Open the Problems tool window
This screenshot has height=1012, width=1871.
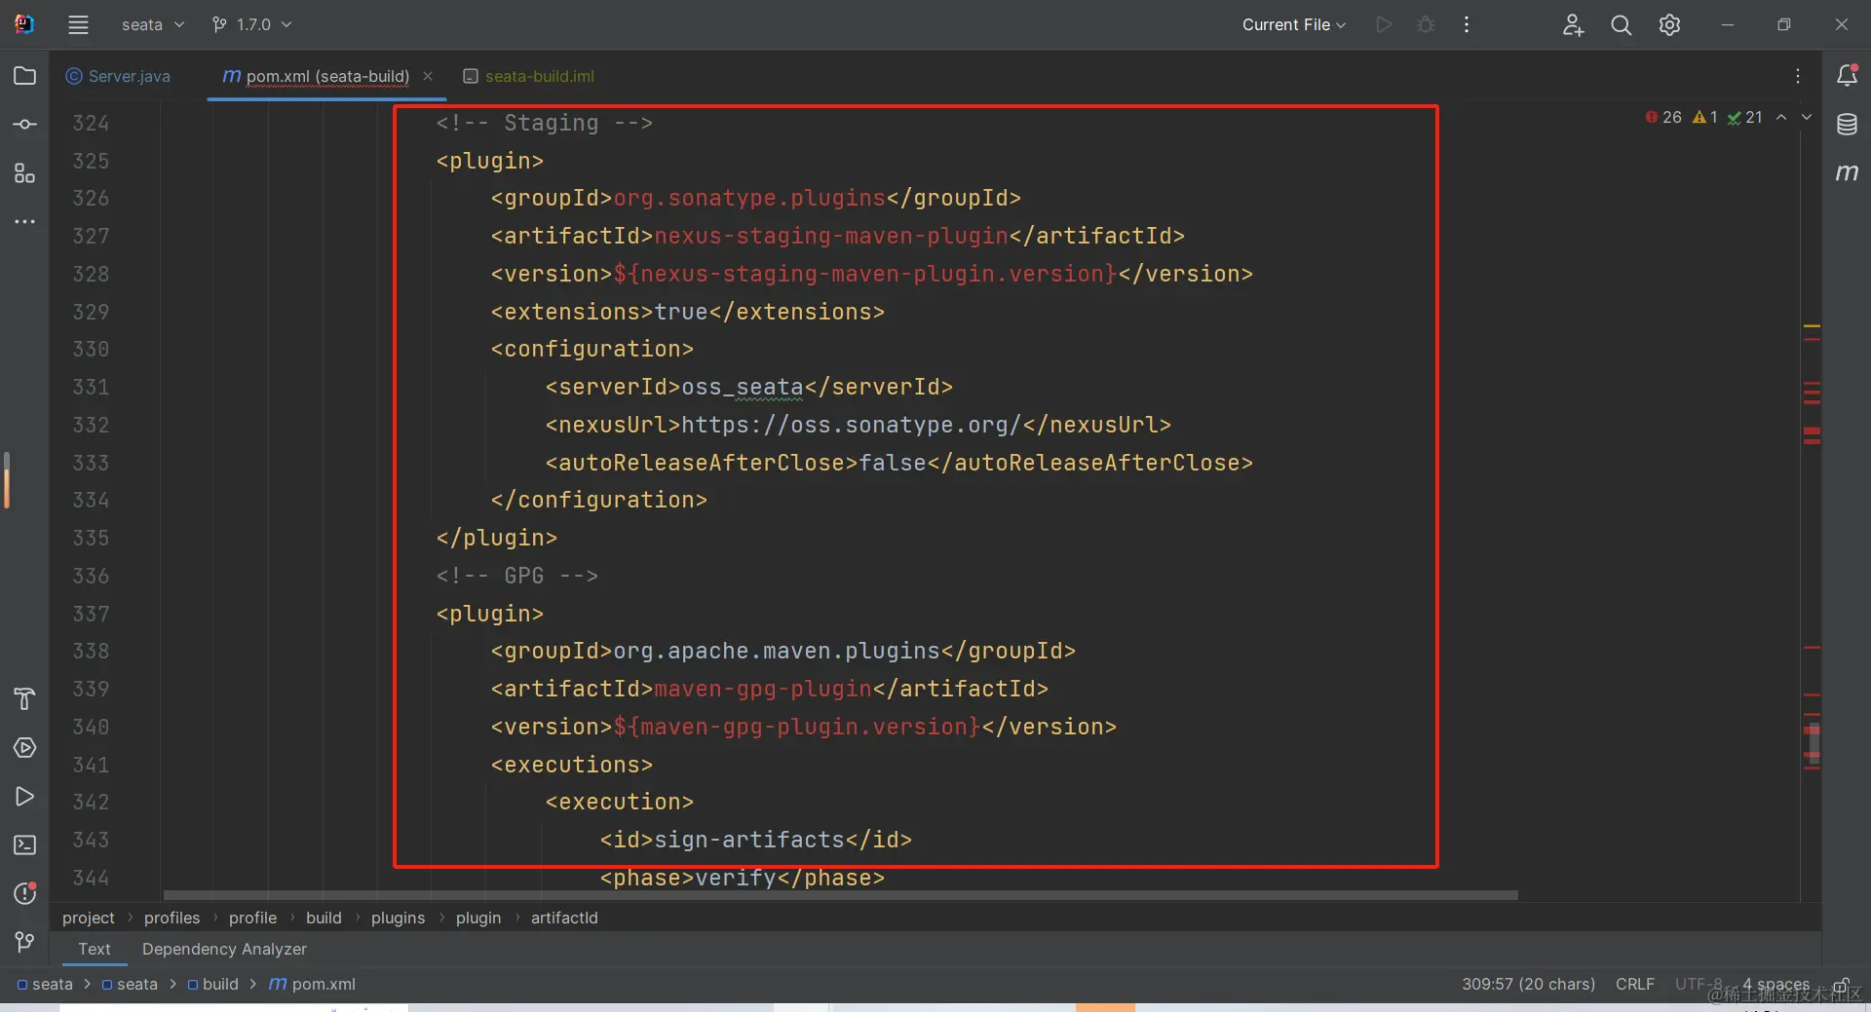click(x=25, y=893)
